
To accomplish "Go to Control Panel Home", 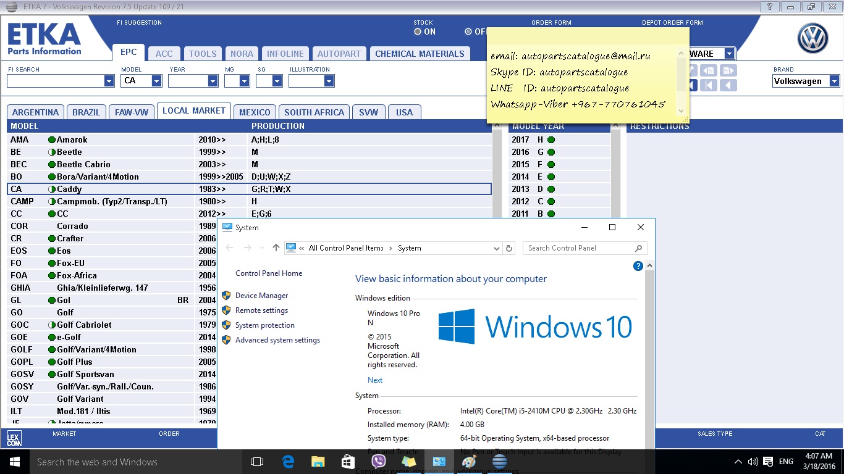I will pyautogui.click(x=269, y=273).
